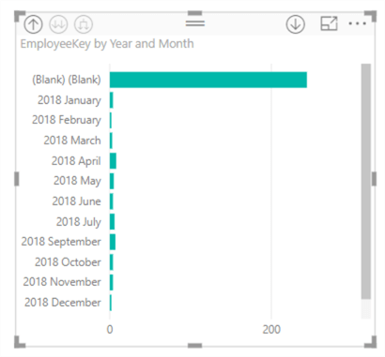Click the left-middle resize handle of visual
This screenshot has height=357, width=385.
click(x=17, y=179)
